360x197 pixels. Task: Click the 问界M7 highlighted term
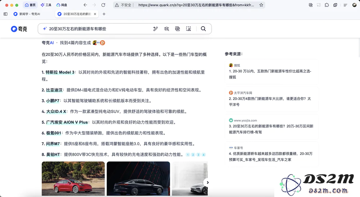tap(53, 144)
